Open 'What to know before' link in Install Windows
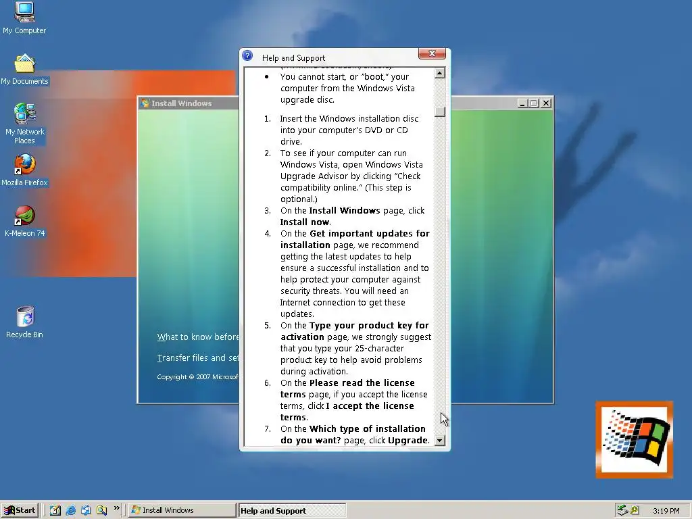 click(x=198, y=337)
